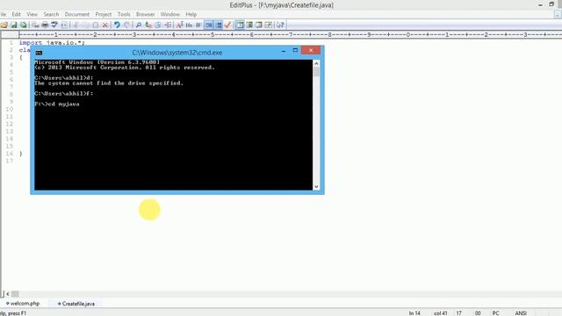
Task: Click the 'ANSI' encoding status entry
Action: (521, 312)
